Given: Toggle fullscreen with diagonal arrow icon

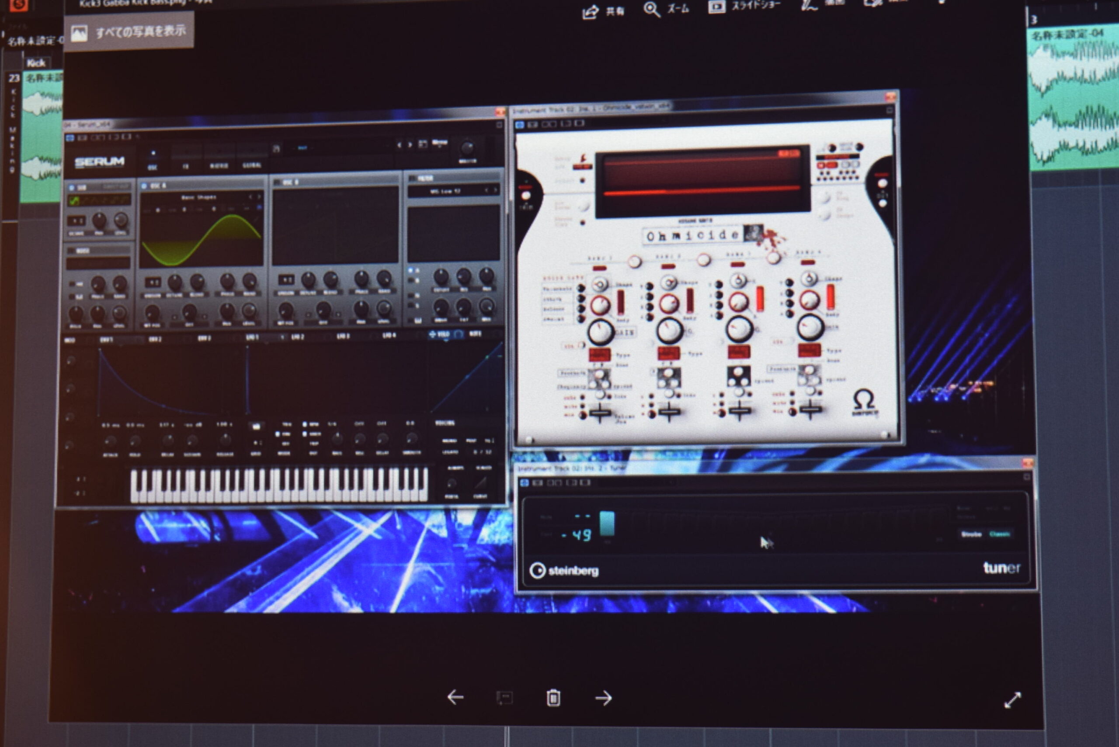Looking at the screenshot, I should tap(1013, 700).
